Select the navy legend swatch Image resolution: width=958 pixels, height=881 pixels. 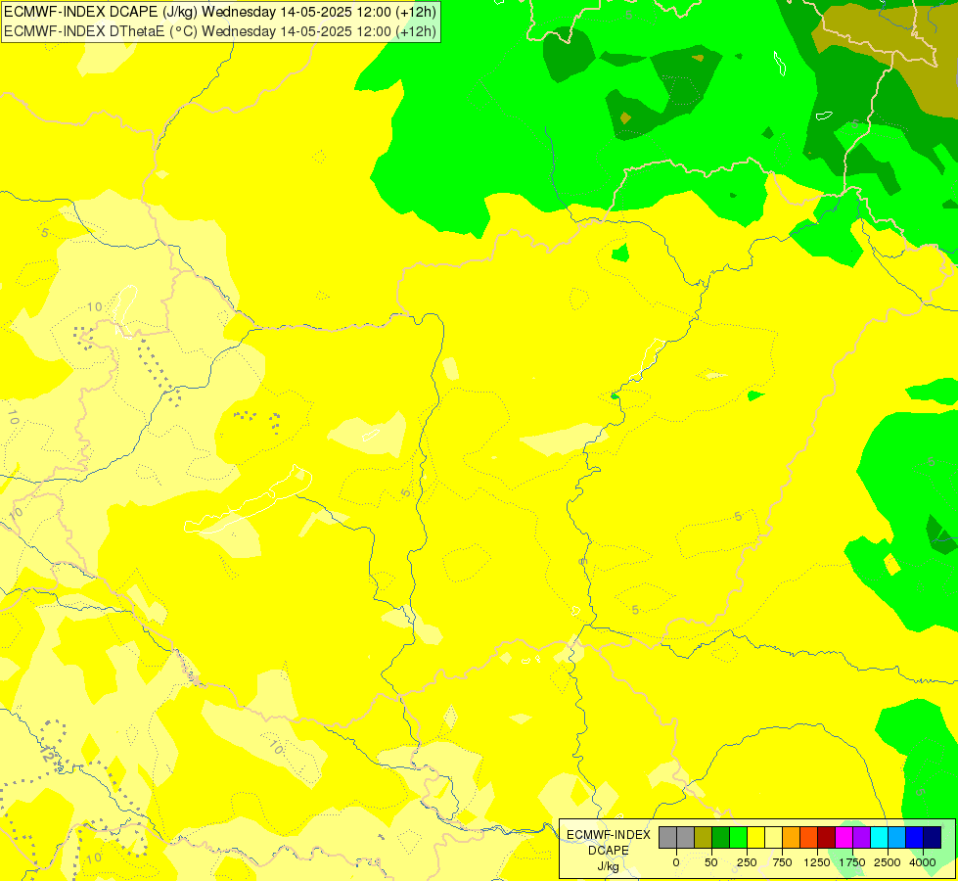(933, 838)
